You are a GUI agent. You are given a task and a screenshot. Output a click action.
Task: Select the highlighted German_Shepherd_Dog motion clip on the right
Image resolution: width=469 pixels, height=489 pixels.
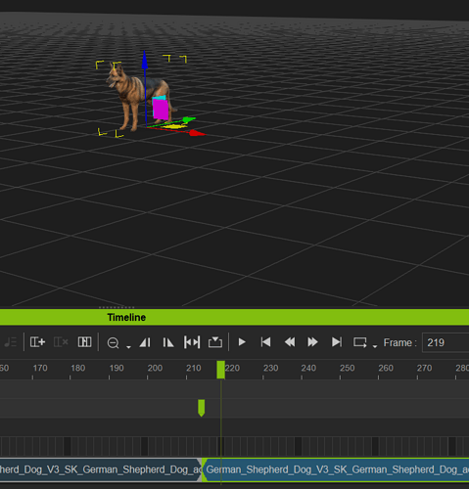(336, 469)
